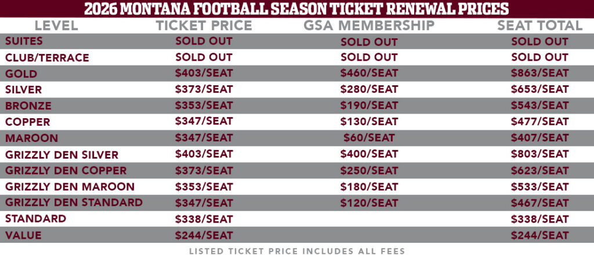
Task: Select the Bronze $353/SEAT ticket price
Action: [x=204, y=105]
